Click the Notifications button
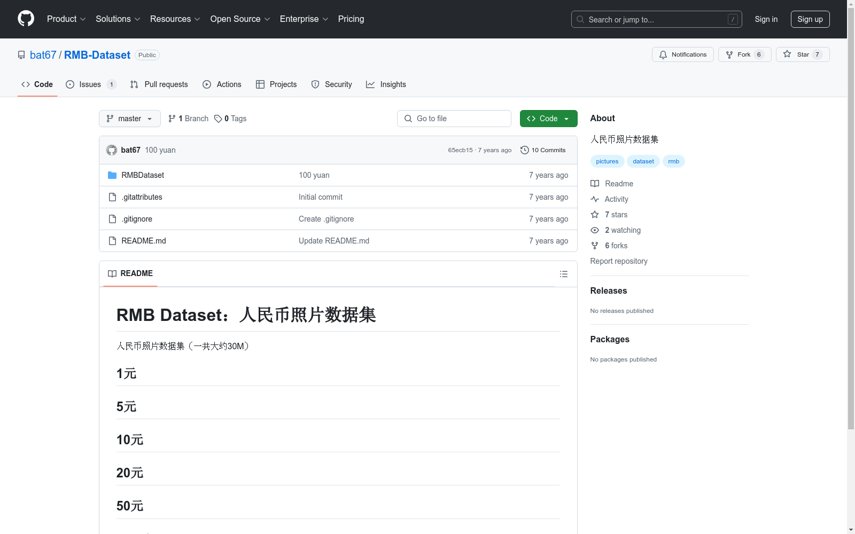The image size is (855, 534). 683,54
